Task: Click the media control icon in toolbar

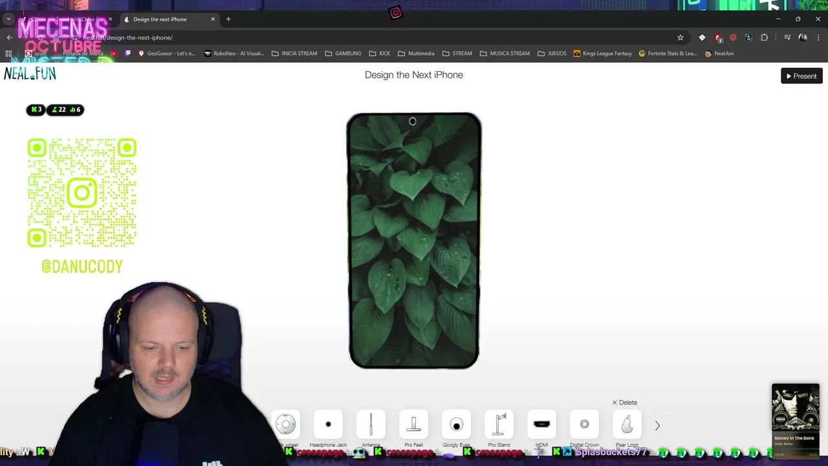Action: coord(787,38)
